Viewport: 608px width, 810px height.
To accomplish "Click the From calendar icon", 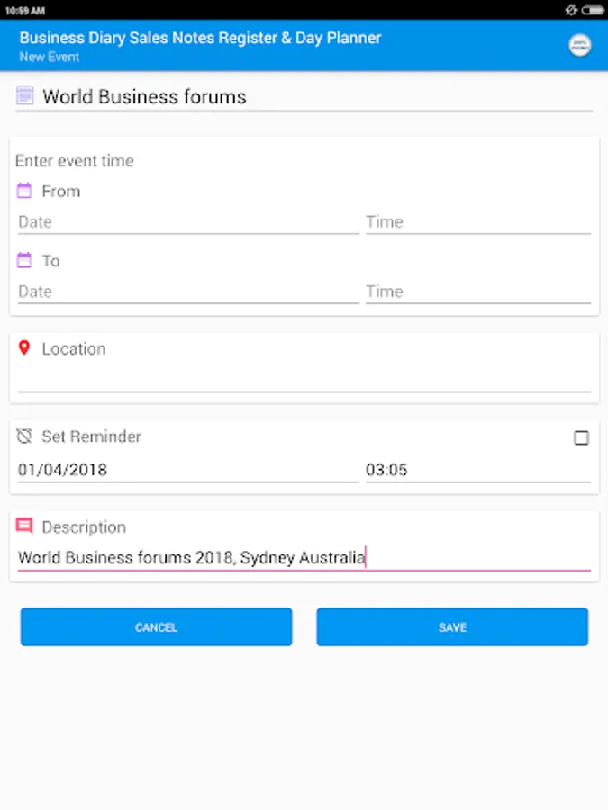I will pos(24,191).
